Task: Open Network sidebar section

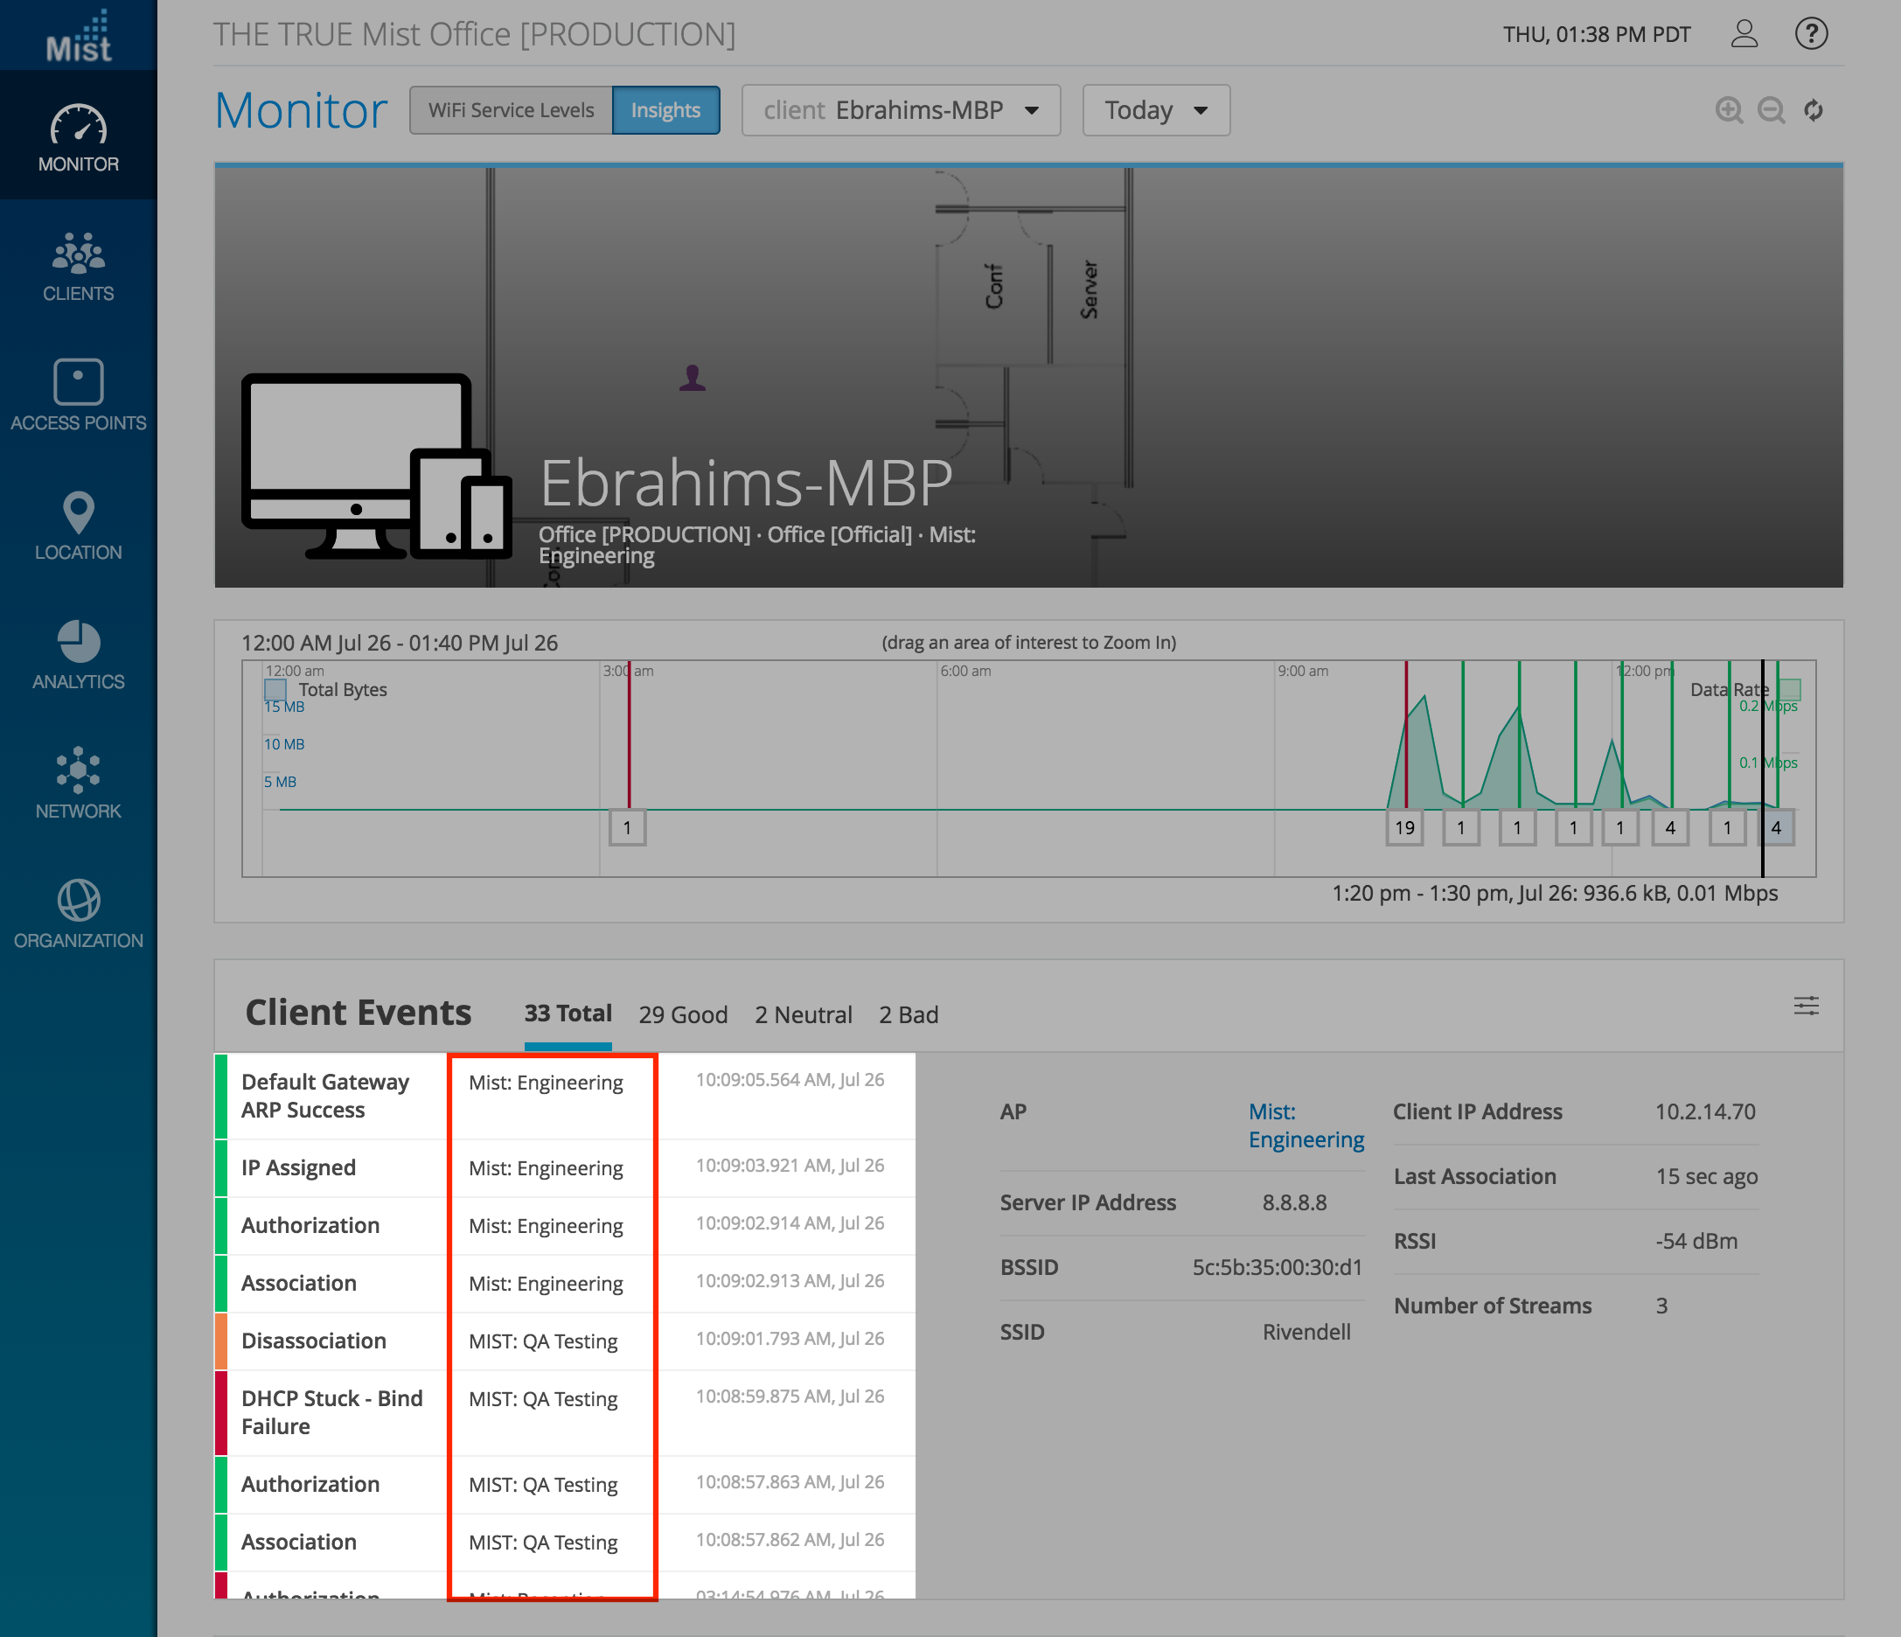Action: [x=78, y=784]
